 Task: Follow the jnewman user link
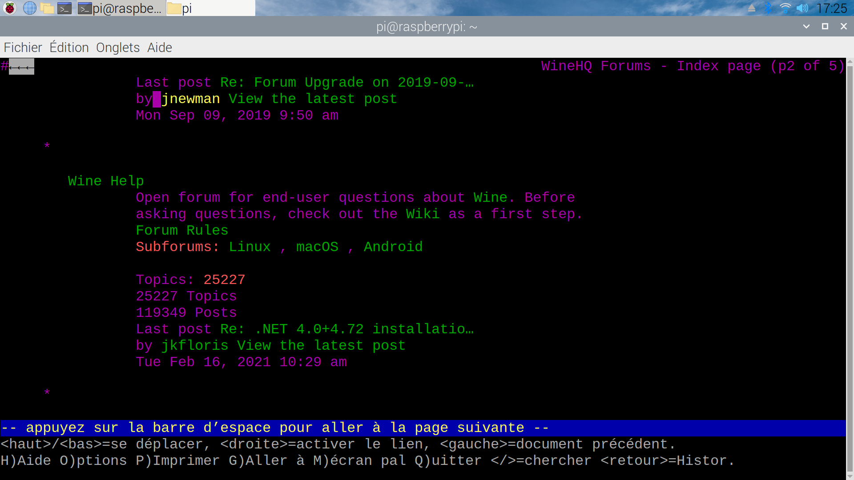pos(190,99)
